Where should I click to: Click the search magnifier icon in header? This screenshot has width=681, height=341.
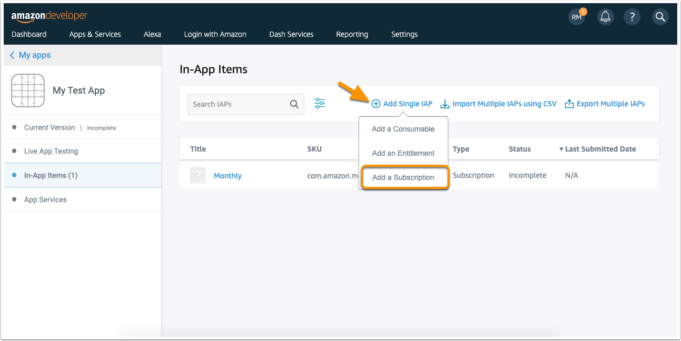[660, 17]
